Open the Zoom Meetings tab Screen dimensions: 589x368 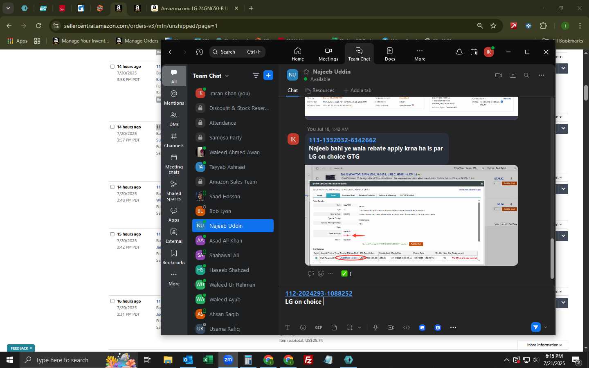pos(328,54)
